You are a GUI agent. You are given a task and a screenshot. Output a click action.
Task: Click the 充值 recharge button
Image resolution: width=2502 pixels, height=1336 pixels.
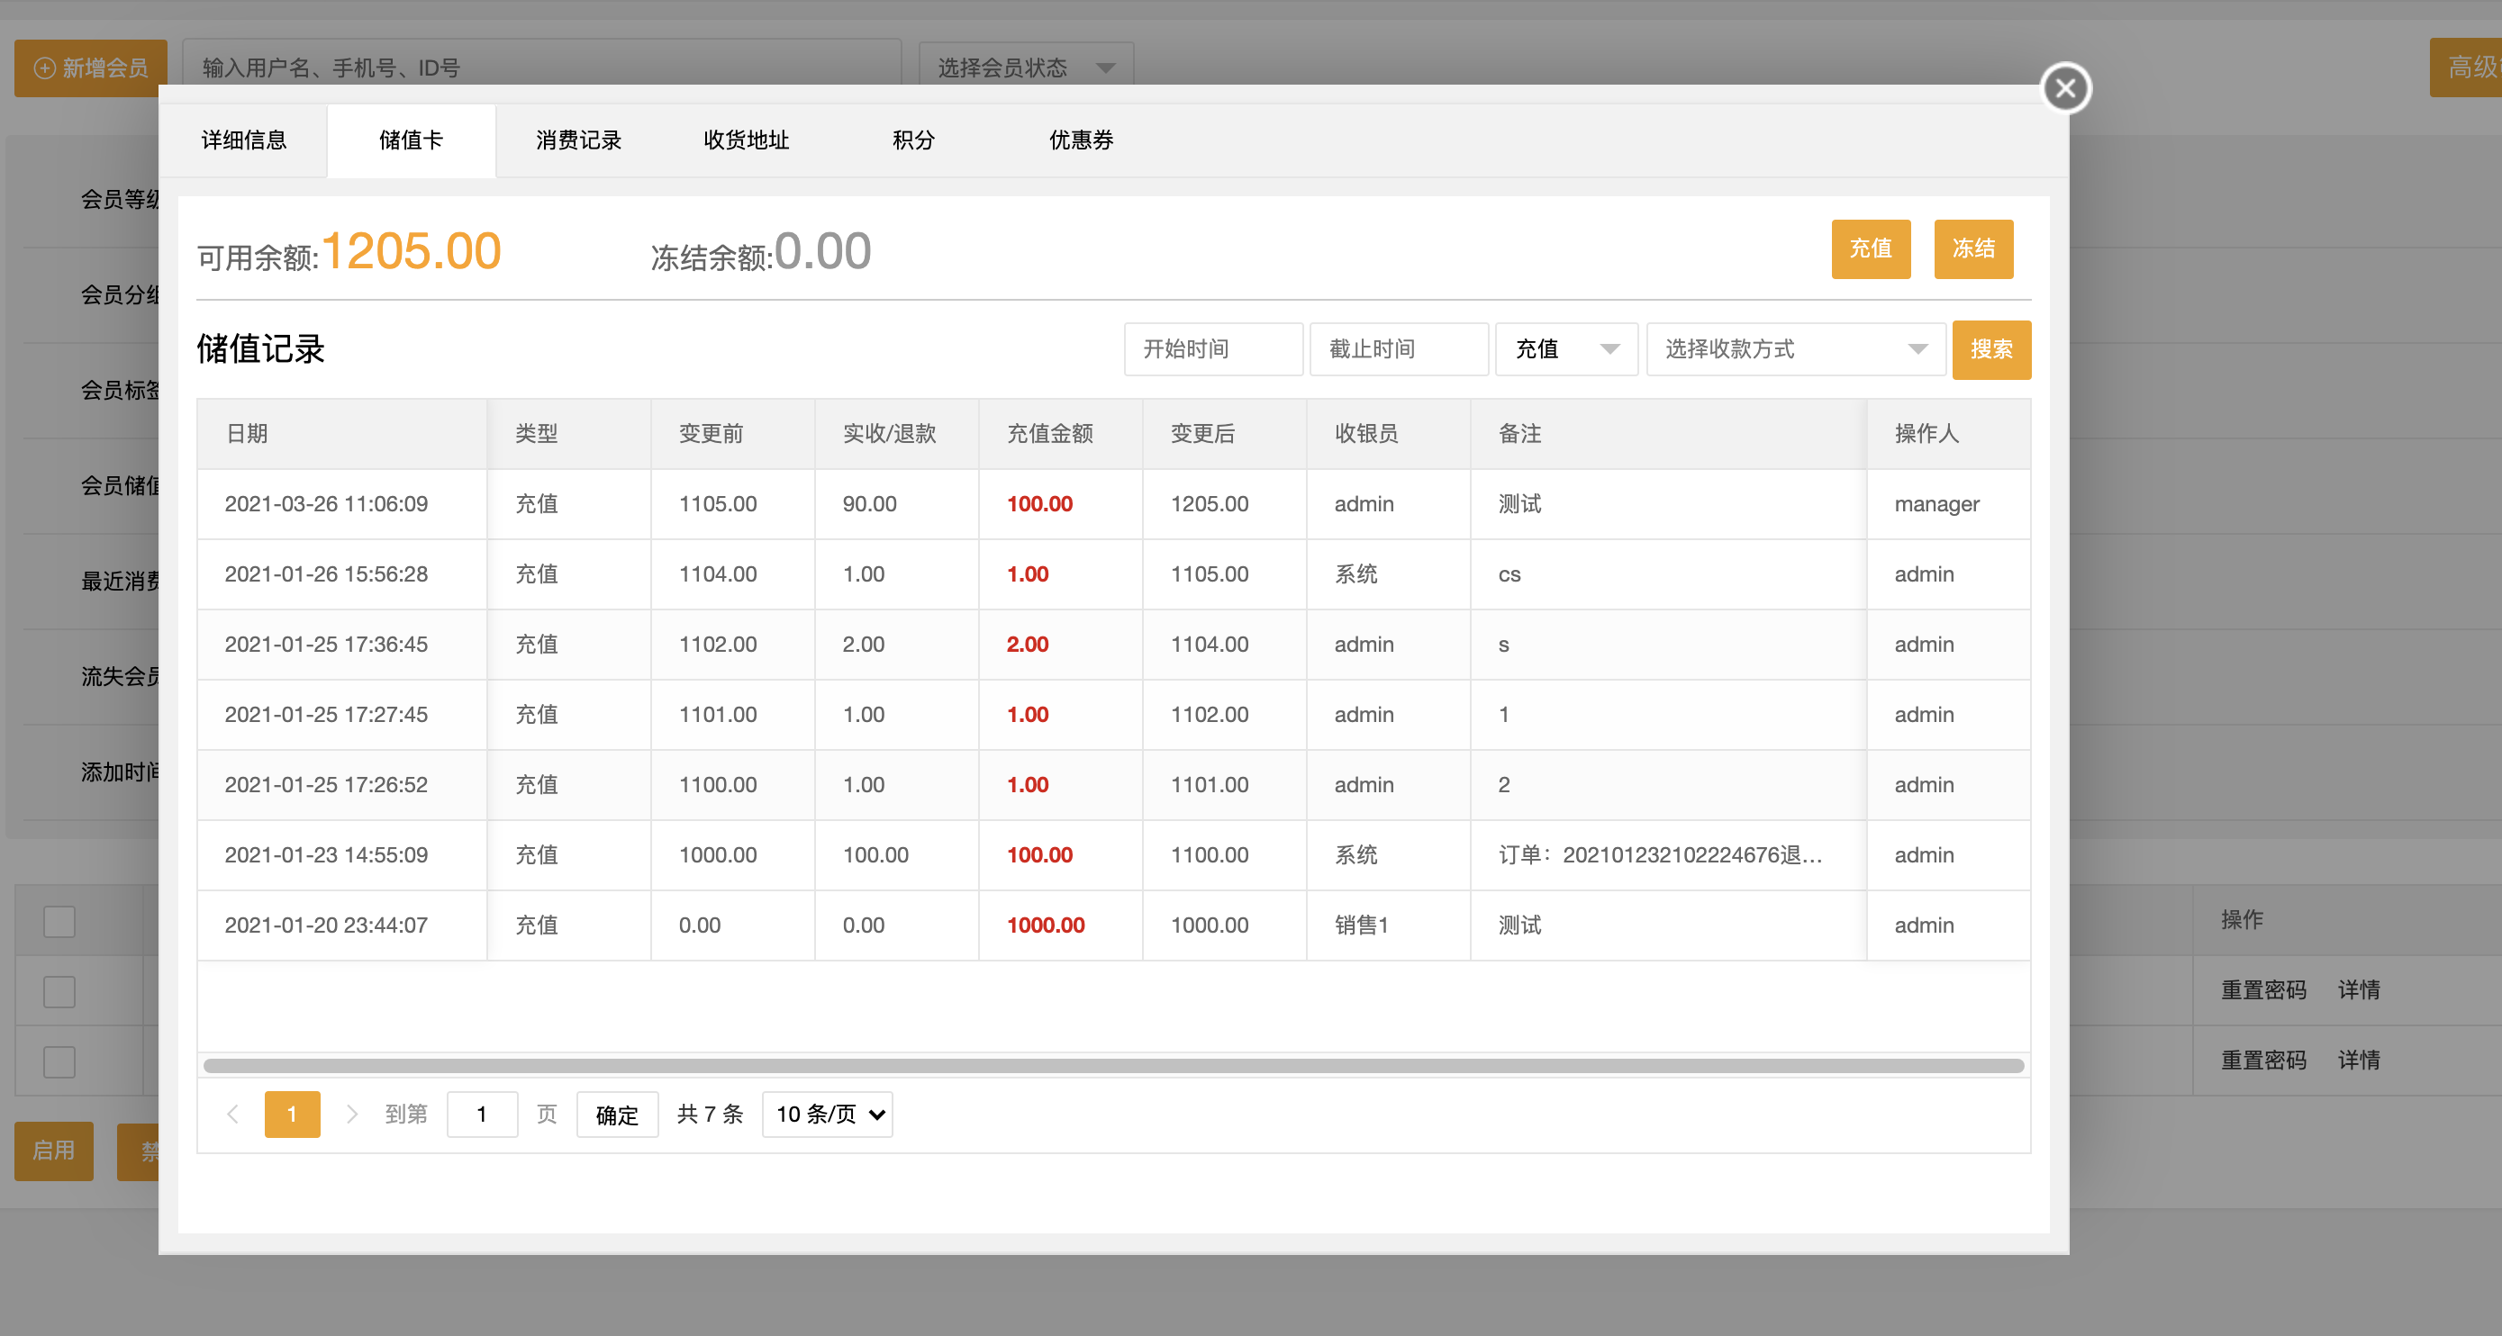click(x=1871, y=249)
